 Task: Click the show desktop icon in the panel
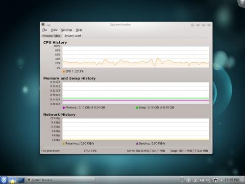21,180
